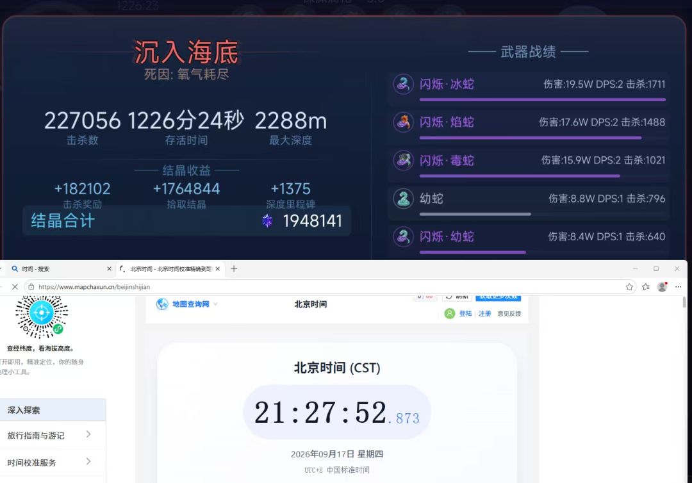Screen dimensions: 692x483
Task: Open the browser favorites list icon
Action: (646, 287)
